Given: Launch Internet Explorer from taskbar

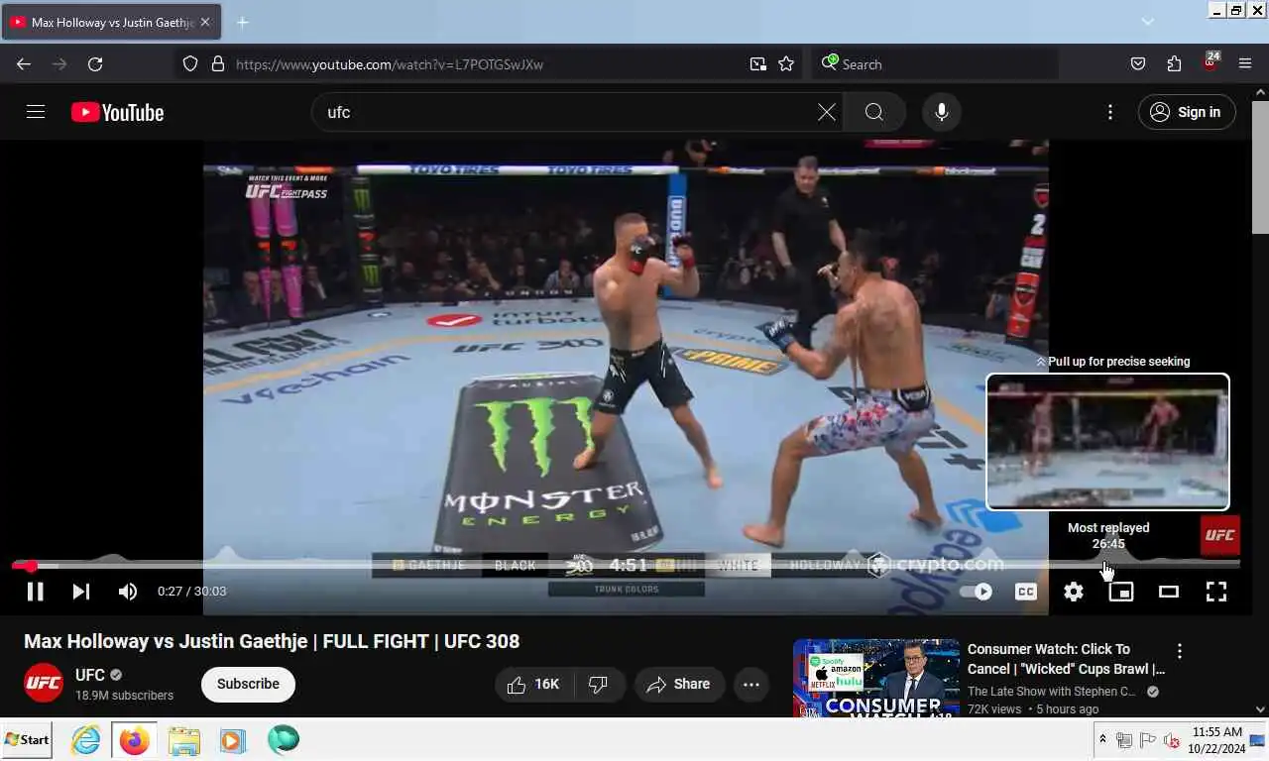Looking at the screenshot, I should point(86,740).
